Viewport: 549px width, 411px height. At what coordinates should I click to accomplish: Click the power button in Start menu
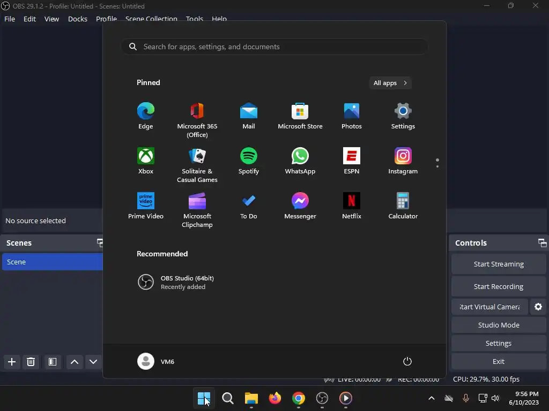(x=407, y=361)
